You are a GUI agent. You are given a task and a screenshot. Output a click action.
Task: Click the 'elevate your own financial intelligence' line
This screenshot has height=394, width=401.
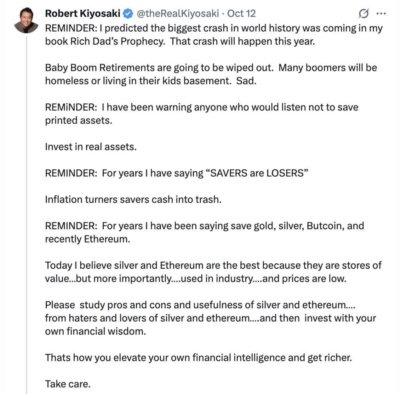click(198, 357)
